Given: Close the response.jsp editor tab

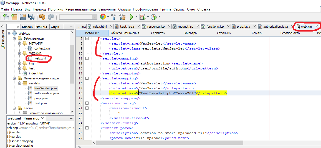Looking at the screenshot, I should point(169,27).
